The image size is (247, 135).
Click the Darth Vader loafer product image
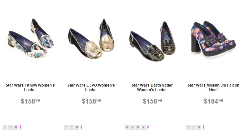152,40
